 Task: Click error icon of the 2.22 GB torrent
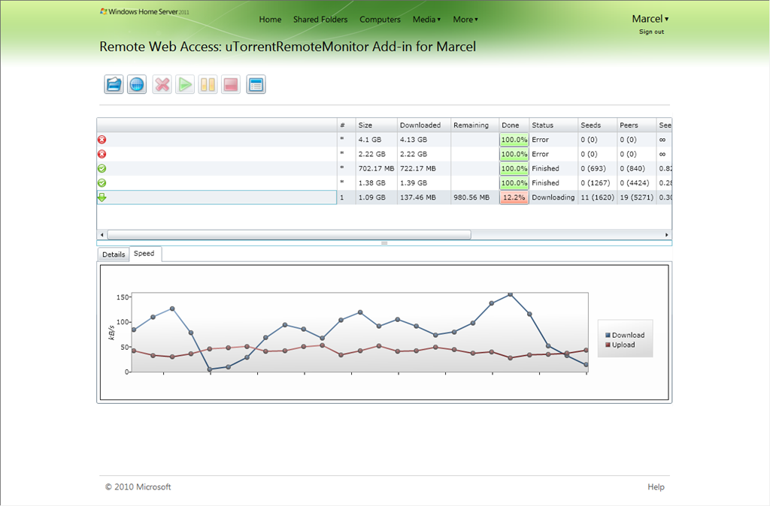click(x=102, y=154)
